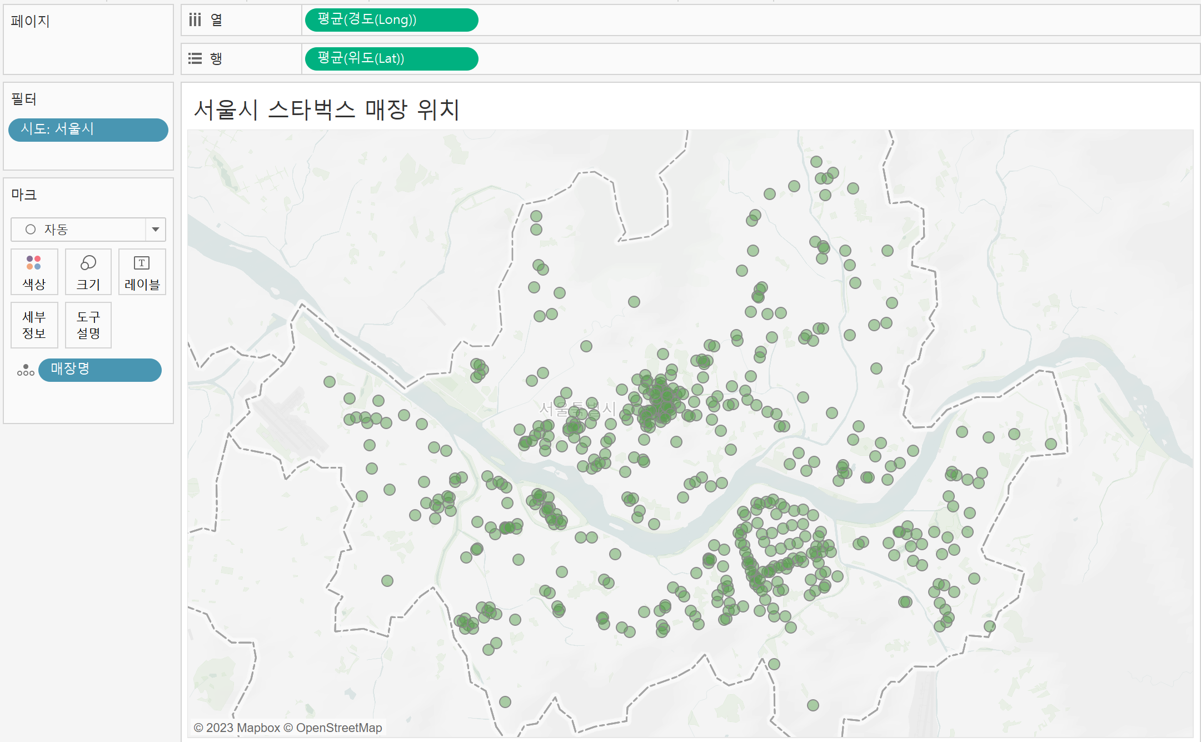Screen dimensions: 1201x742
Task: Select the 시도: 서울시 filter pill
Action: point(88,130)
